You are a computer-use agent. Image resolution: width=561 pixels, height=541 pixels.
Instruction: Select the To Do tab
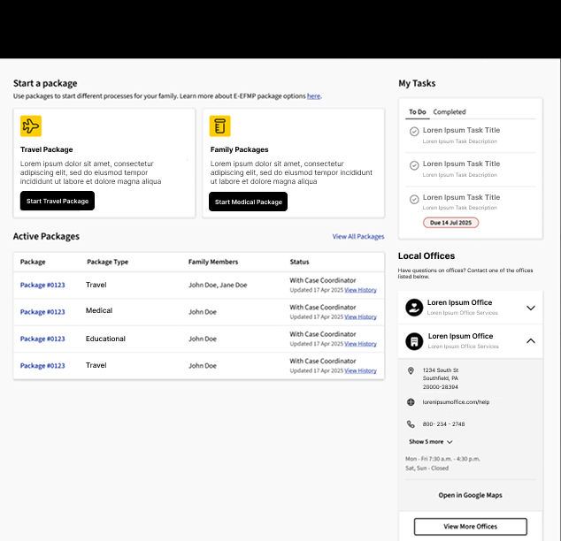pos(417,112)
